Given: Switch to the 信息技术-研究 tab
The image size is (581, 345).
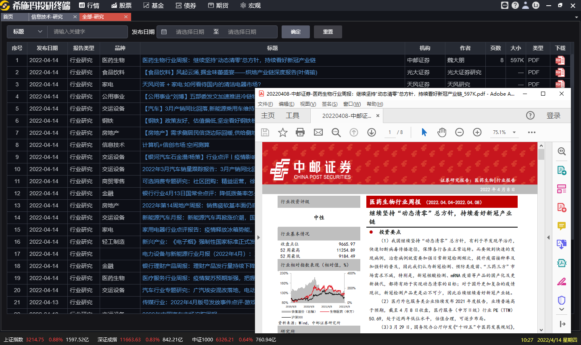Looking at the screenshot, I should click(x=47, y=17).
